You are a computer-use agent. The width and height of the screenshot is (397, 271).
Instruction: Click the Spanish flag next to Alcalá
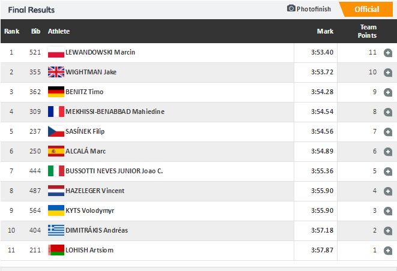coord(56,152)
